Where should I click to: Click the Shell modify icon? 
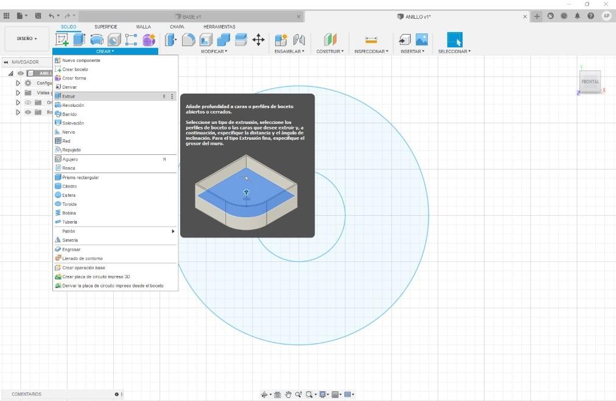tap(206, 39)
